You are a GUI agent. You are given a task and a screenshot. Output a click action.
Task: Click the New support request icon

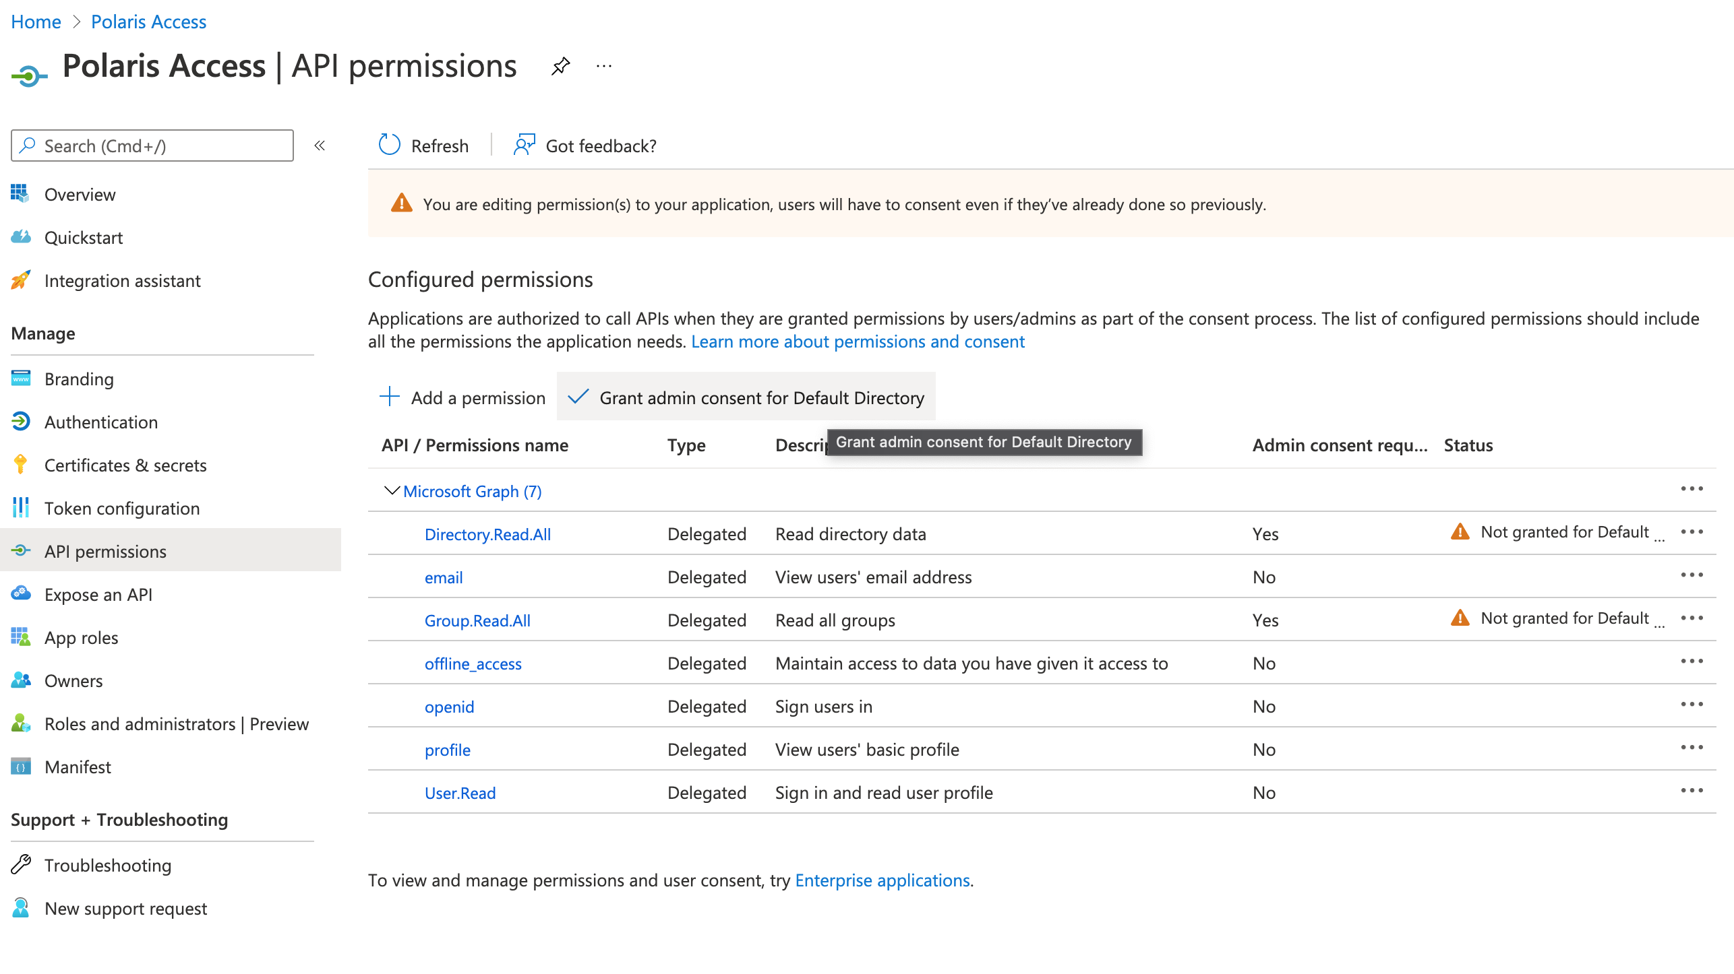[20, 908]
